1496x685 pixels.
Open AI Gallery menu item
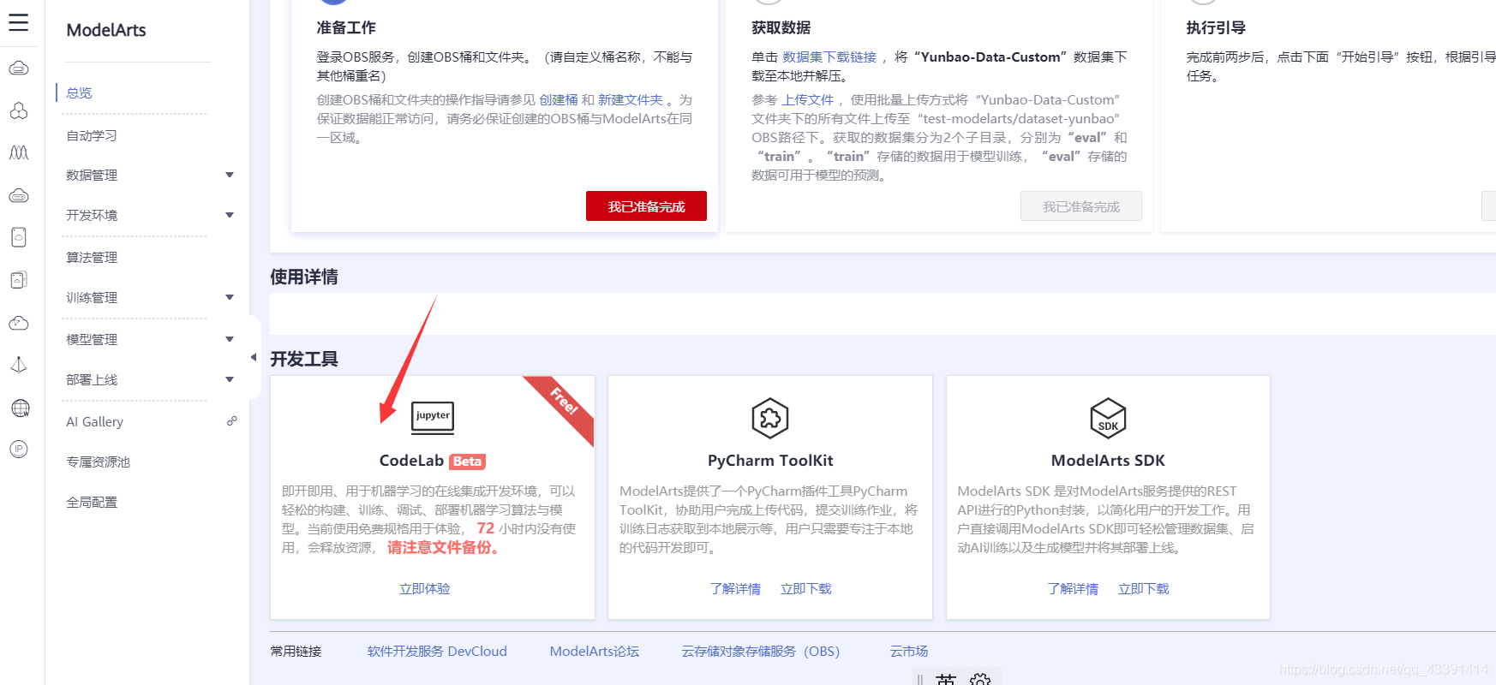(94, 421)
